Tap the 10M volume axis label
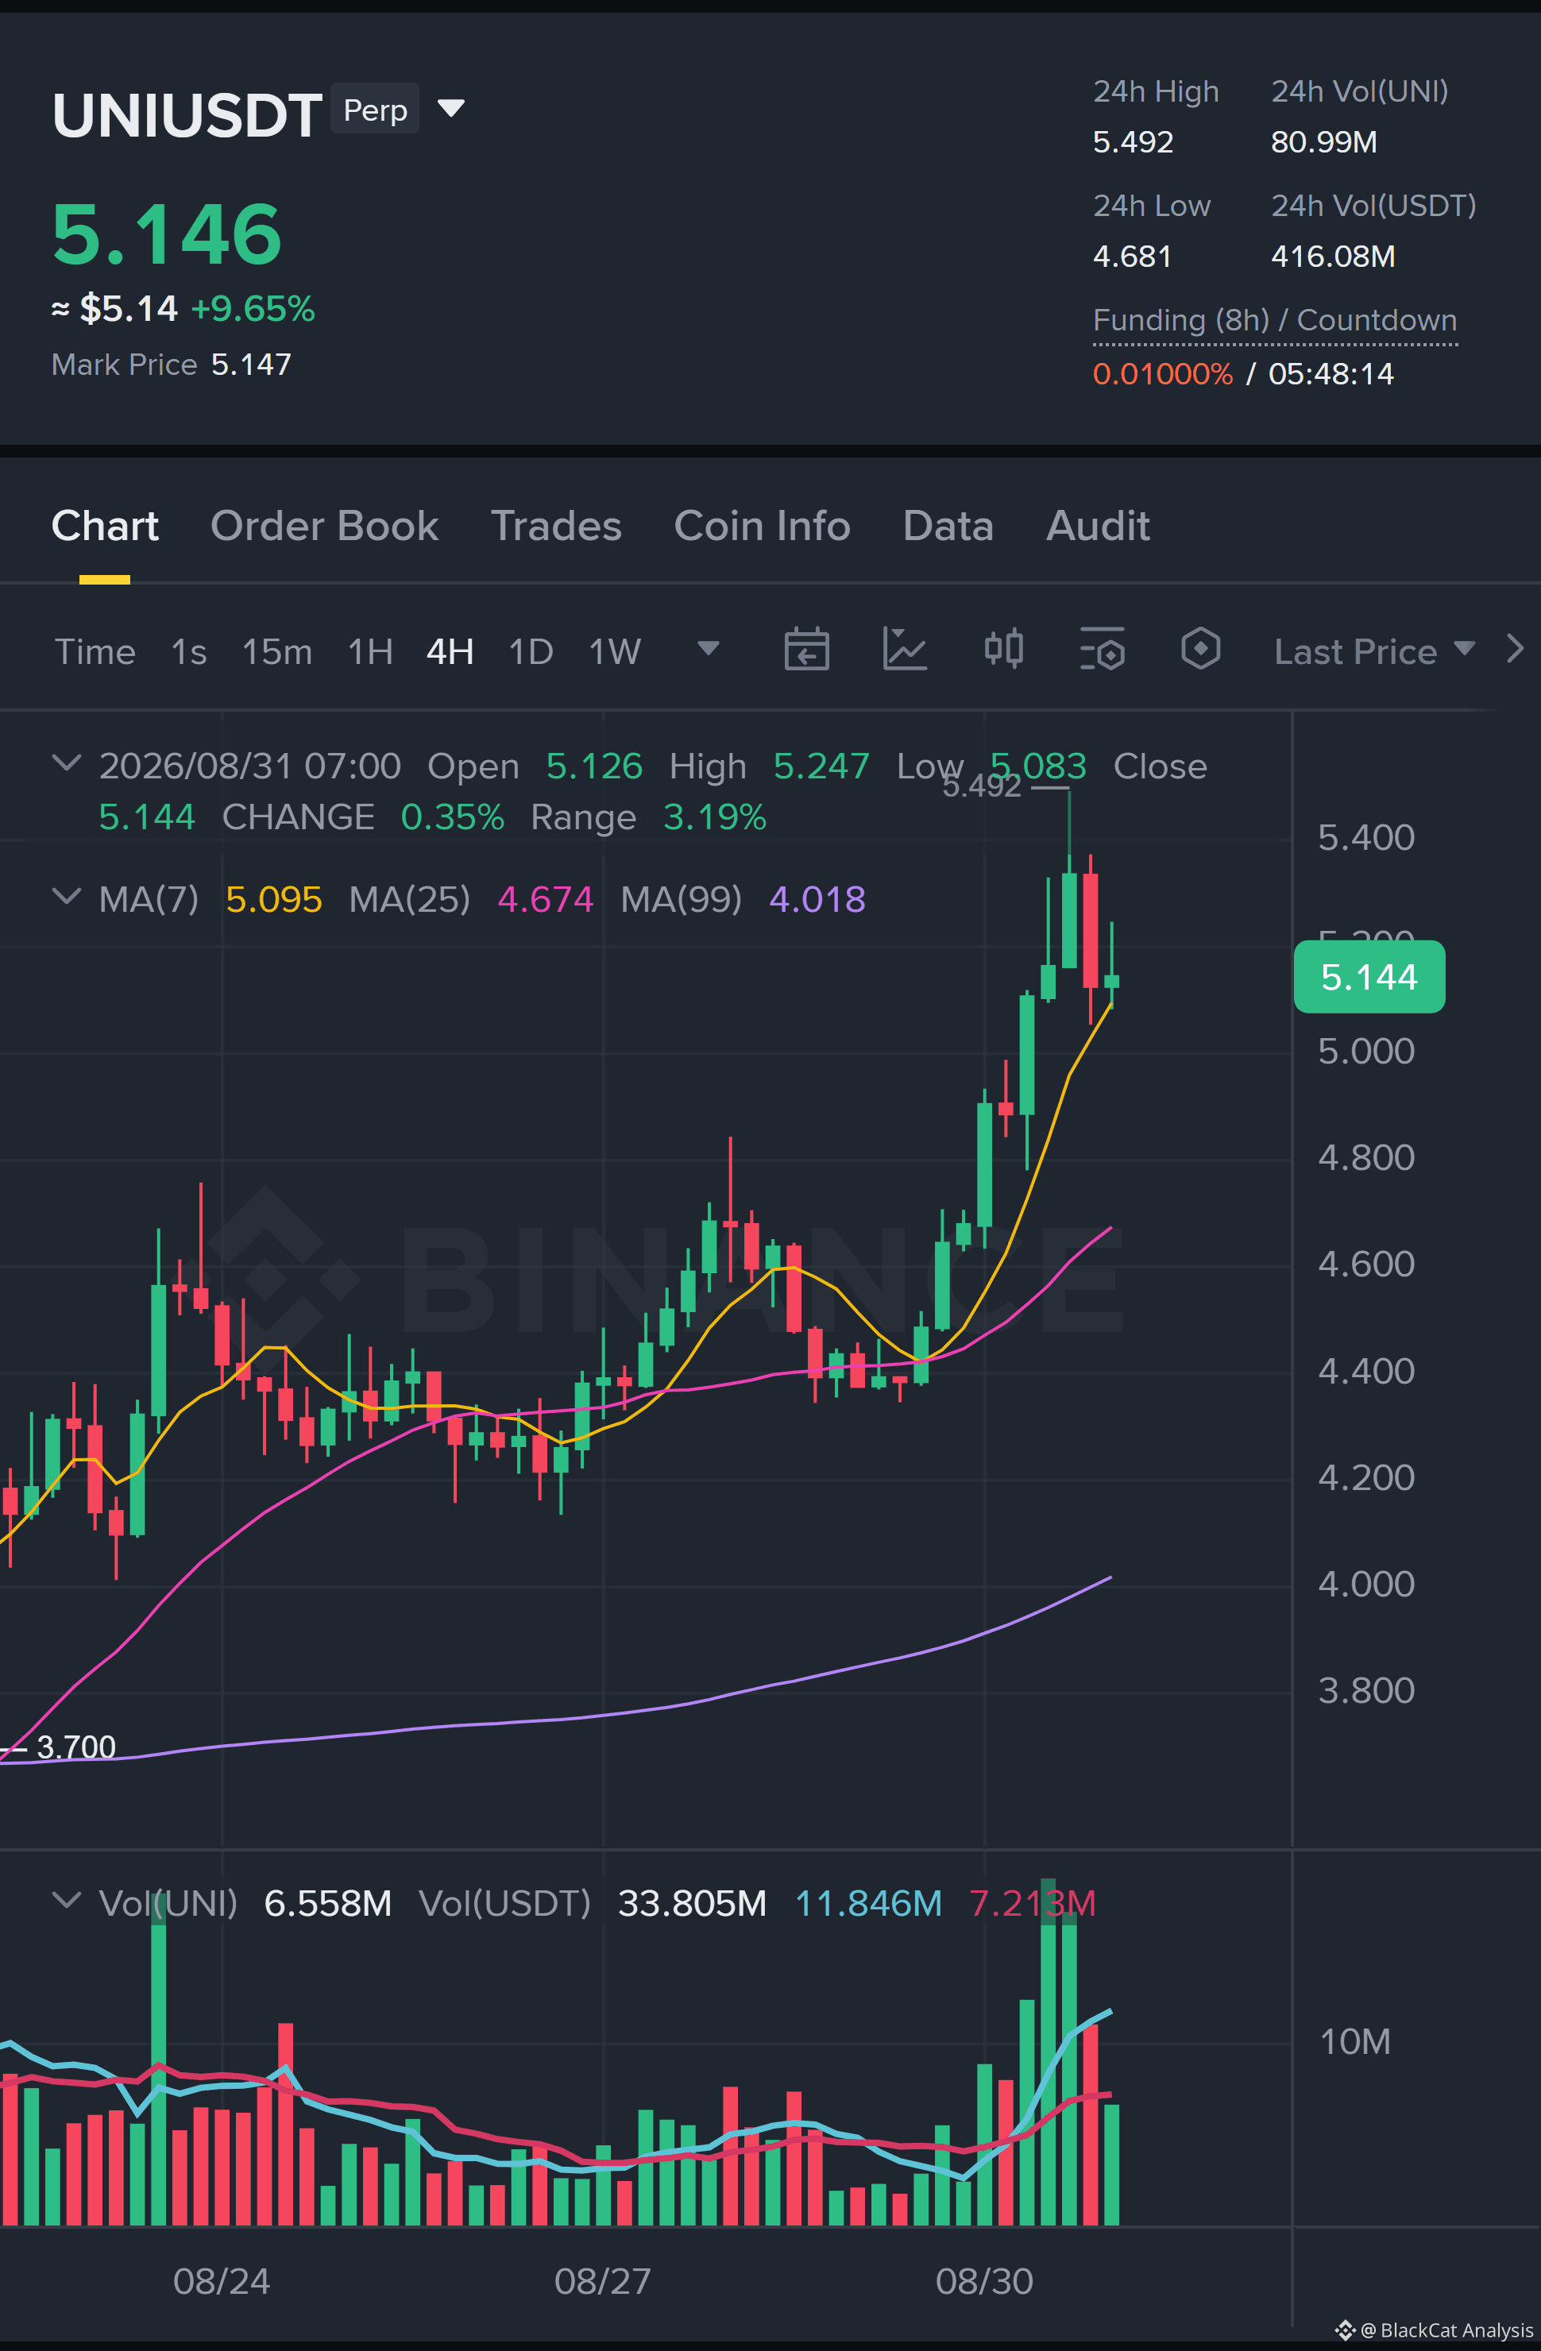 pyautogui.click(x=1354, y=2040)
